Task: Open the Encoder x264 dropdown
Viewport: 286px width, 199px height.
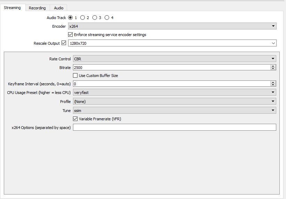Action: click(x=172, y=26)
